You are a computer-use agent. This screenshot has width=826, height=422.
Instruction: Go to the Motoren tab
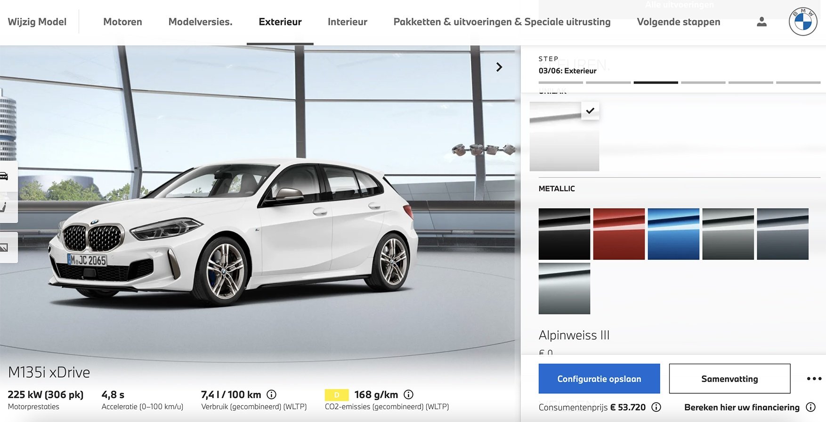coord(122,22)
